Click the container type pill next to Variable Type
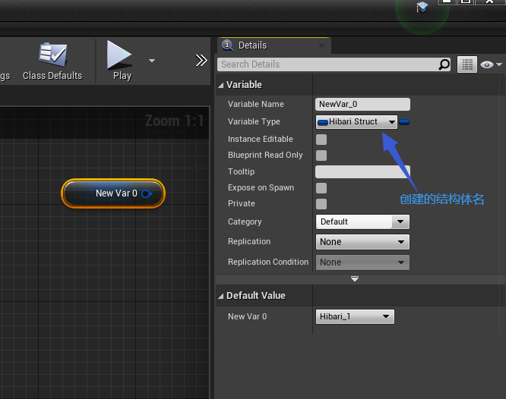The image size is (506, 399). pyautogui.click(x=404, y=122)
